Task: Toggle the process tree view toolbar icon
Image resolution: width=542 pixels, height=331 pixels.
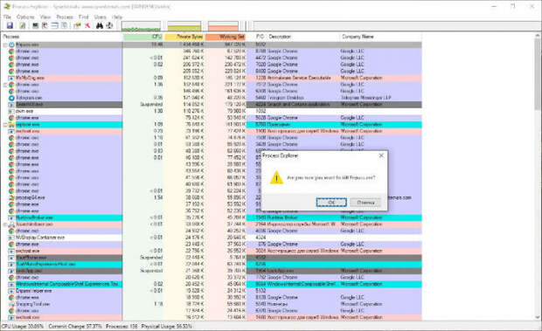Action: pos(45,25)
